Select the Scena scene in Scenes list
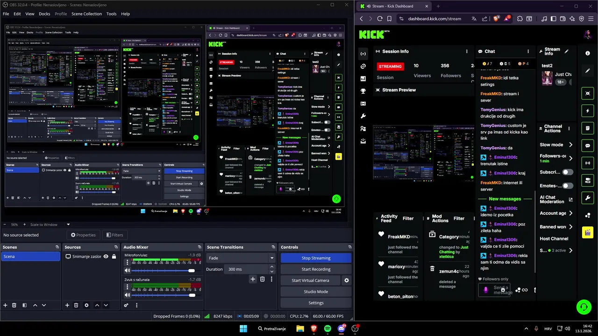Viewport: 598px width, 336px height. coord(31,257)
